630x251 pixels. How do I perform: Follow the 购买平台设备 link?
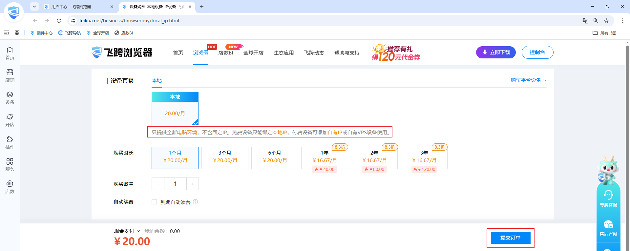tap(528, 80)
